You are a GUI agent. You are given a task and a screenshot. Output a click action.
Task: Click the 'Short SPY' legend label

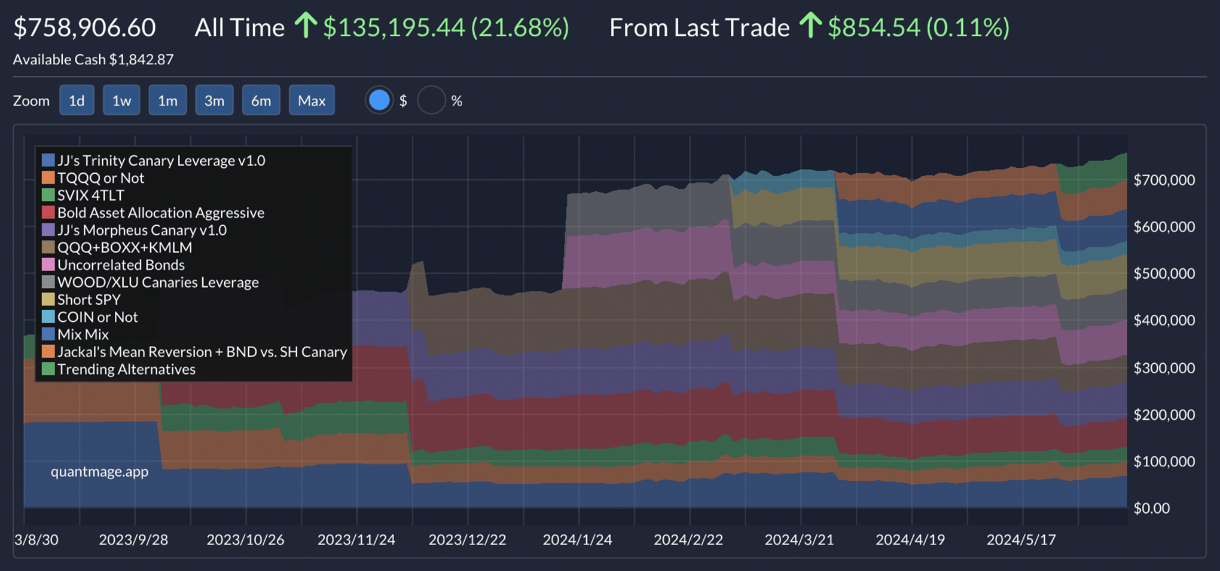click(89, 299)
